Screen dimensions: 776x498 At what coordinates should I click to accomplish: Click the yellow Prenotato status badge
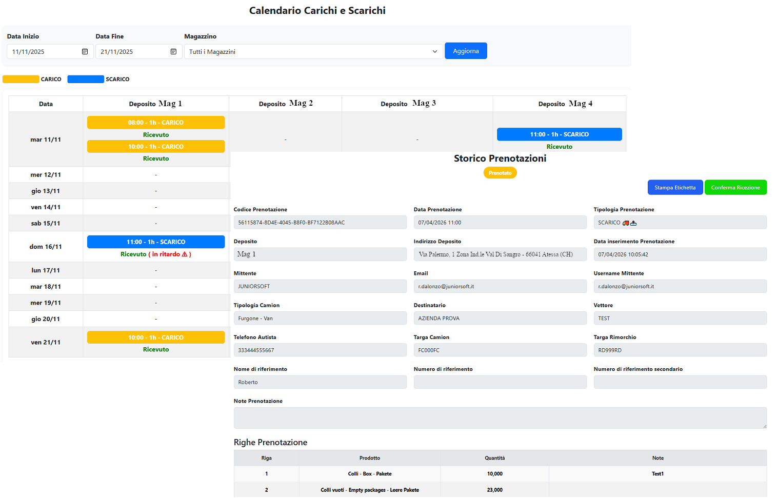(x=500, y=173)
